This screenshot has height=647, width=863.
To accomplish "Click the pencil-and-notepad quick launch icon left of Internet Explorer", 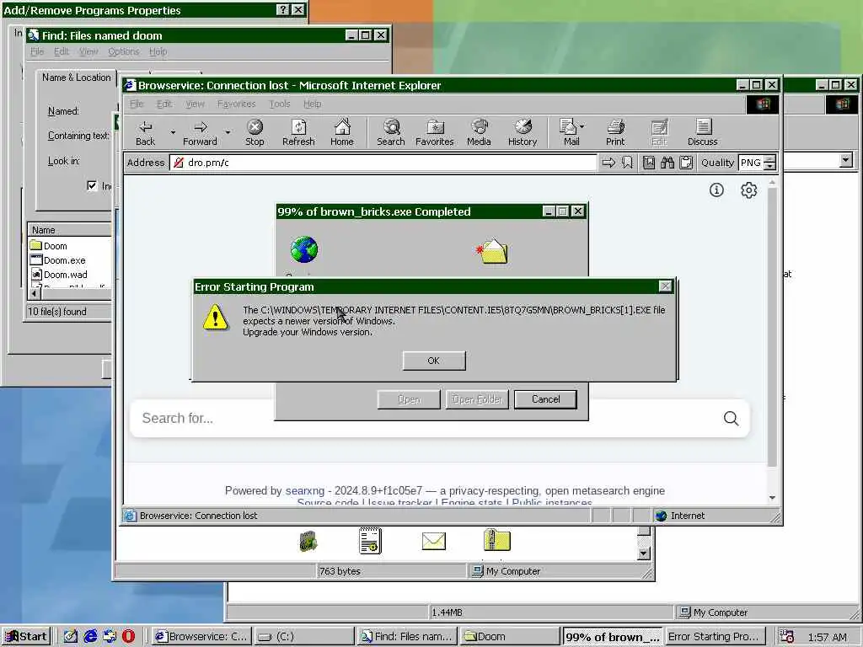I will [71, 636].
